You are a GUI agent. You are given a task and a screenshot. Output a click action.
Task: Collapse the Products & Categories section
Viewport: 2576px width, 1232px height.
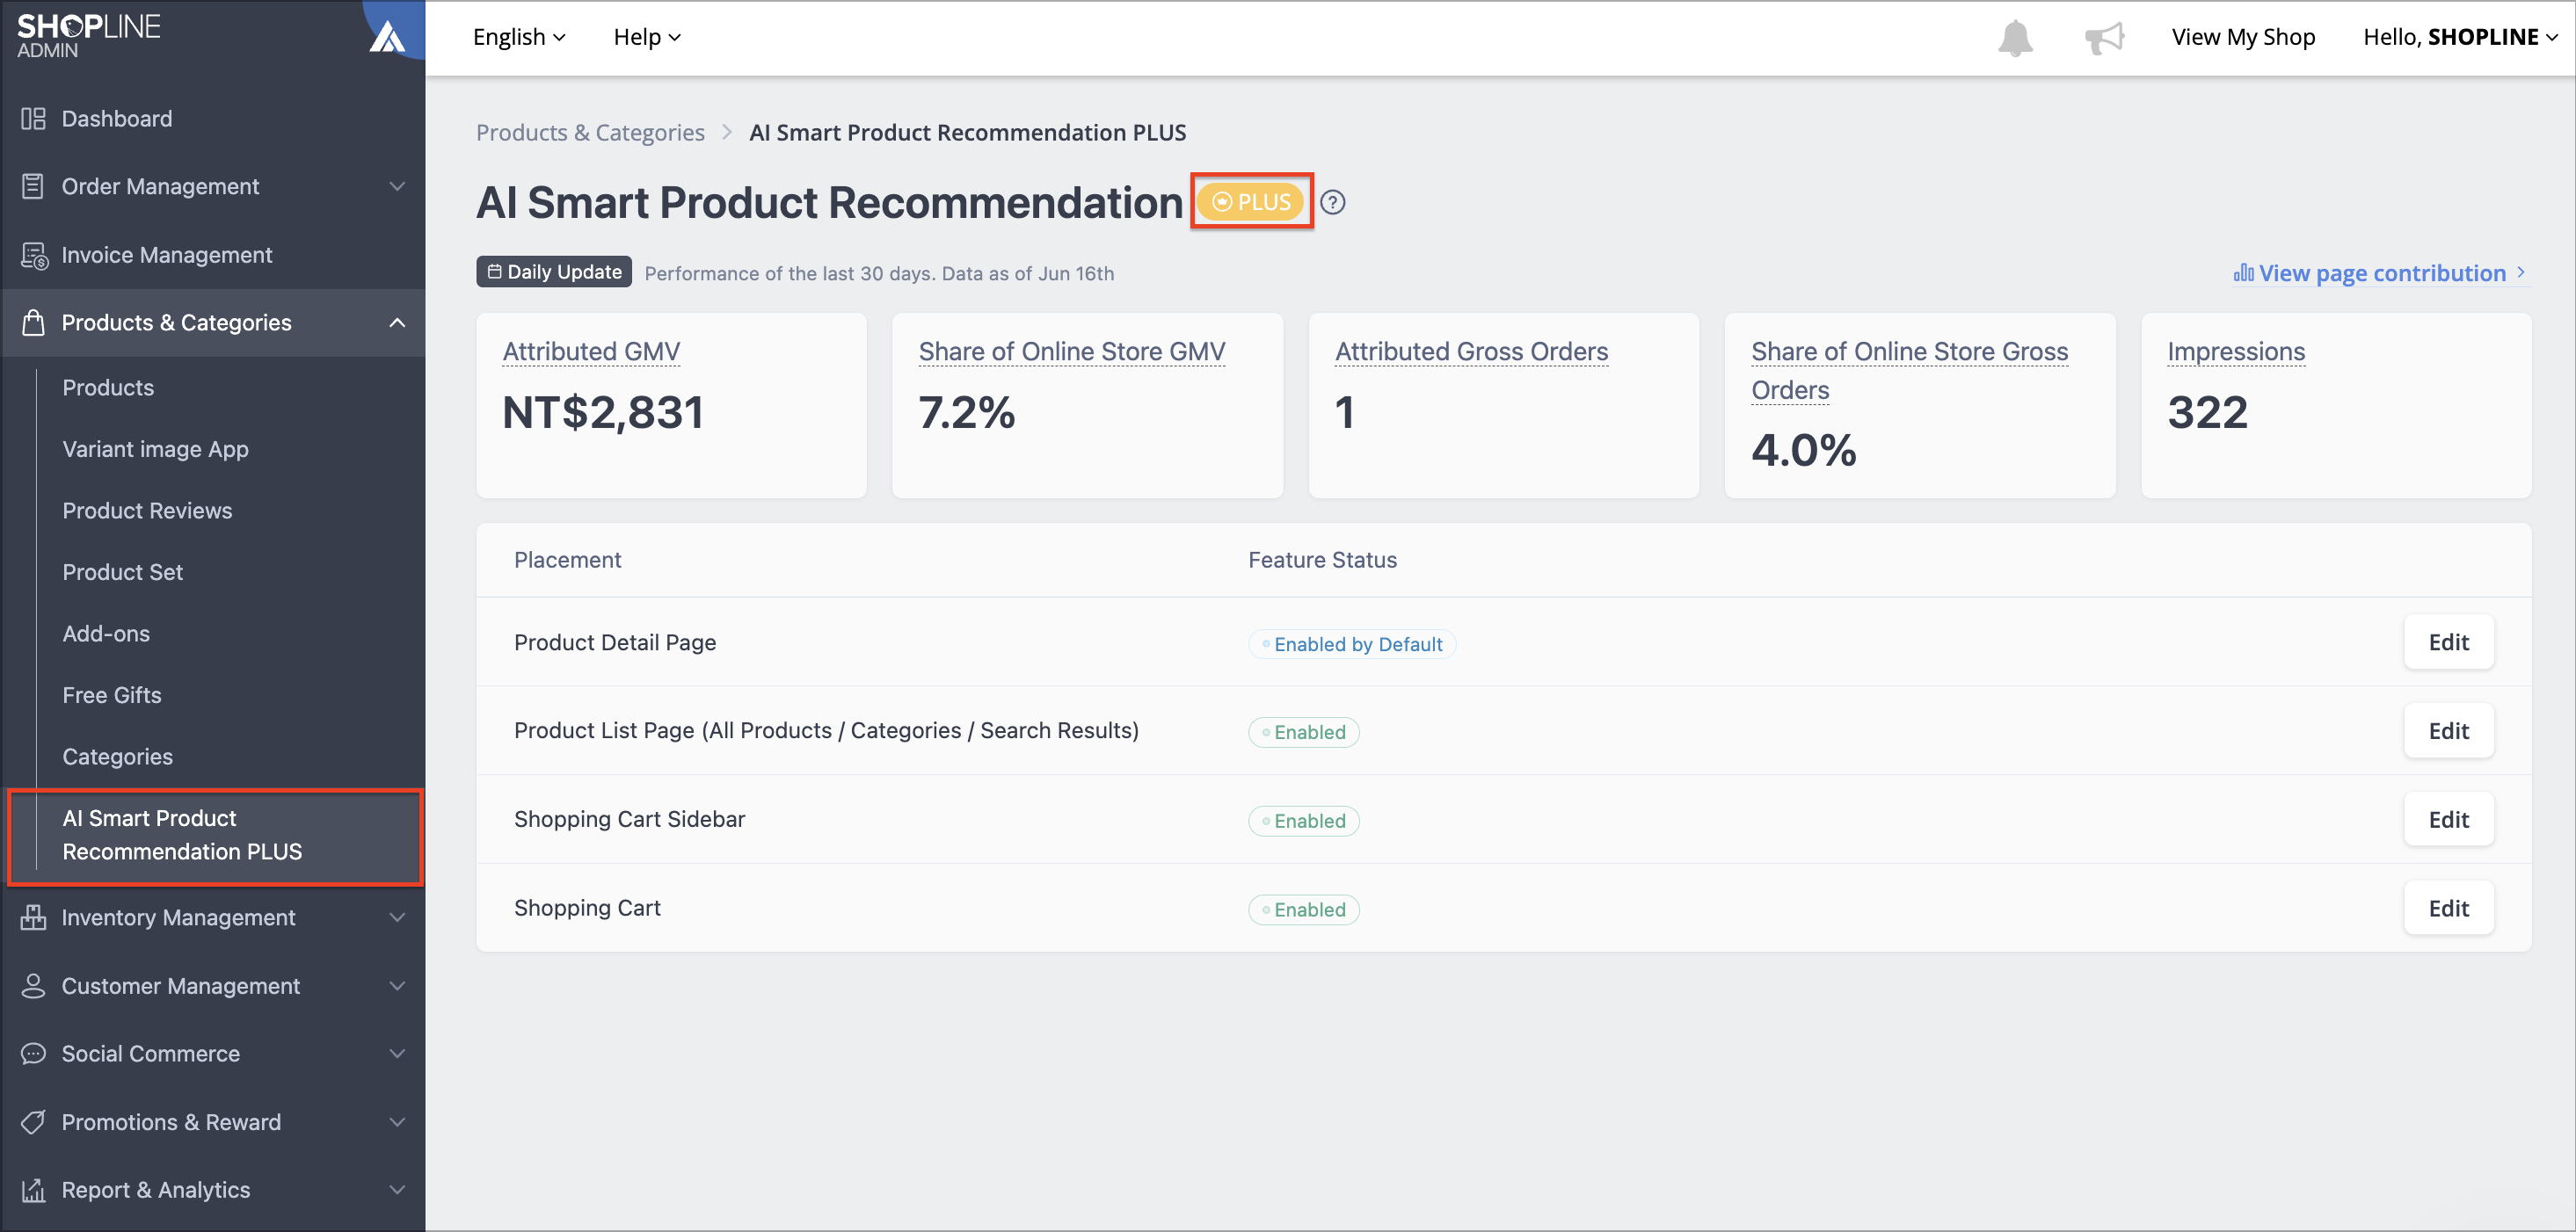tap(397, 322)
